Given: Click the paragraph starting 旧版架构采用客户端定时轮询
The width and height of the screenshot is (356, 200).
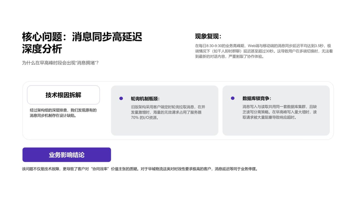Looking at the screenshot, I should click(x=168, y=112).
